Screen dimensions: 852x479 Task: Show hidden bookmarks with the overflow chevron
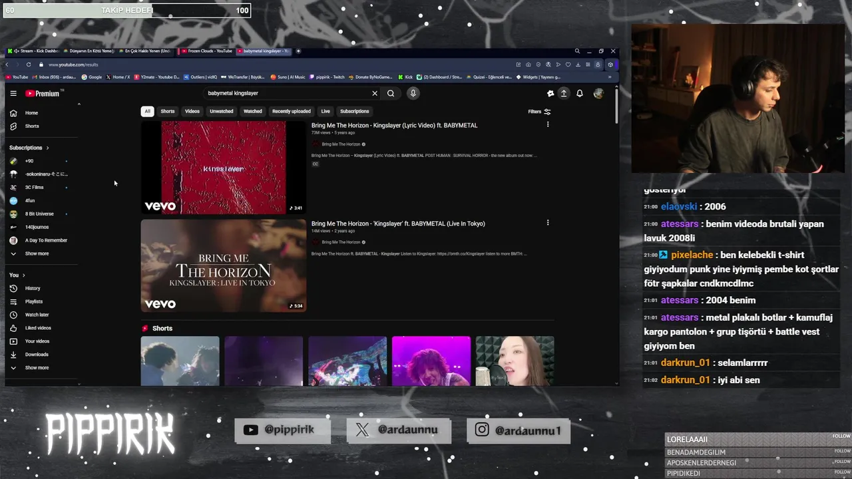tap(610, 77)
